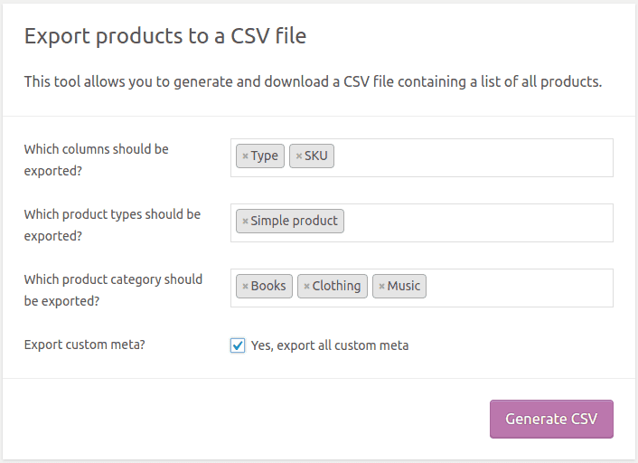Remove the Type column tag
The width and height of the screenshot is (638, 463).
pyautogui.click(x=245, y=156)
